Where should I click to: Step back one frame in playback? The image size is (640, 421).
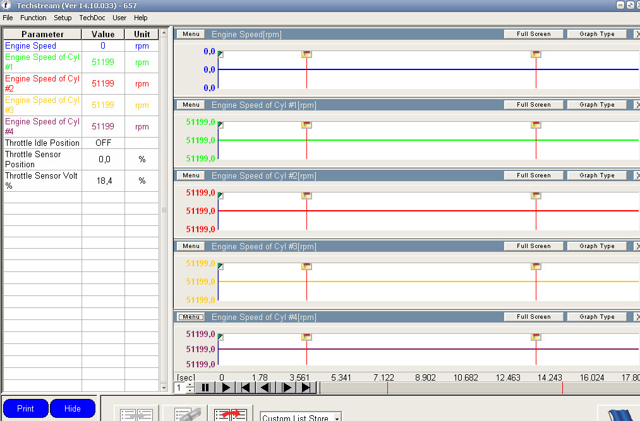tap(266, 388)
